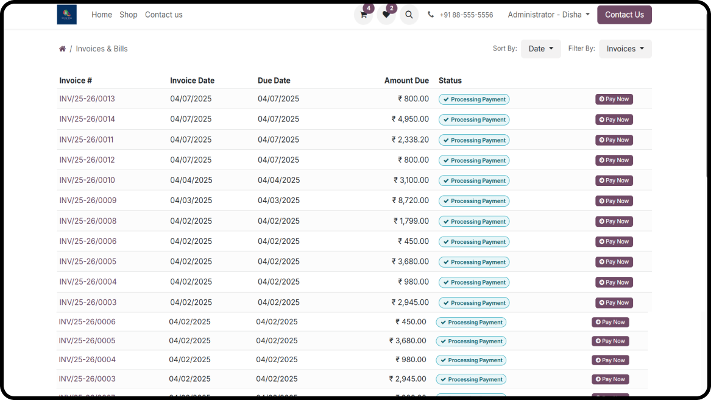The width and height of the screenshot is (711, 400).
Task: Open the Home menu item
Action: tap(102, 15)
